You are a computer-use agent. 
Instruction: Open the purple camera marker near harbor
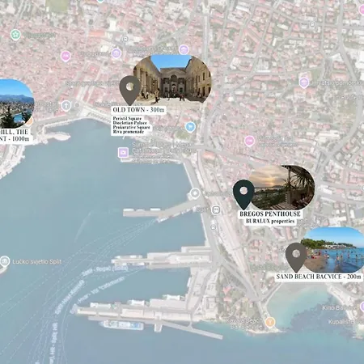[x=123, y=152]
